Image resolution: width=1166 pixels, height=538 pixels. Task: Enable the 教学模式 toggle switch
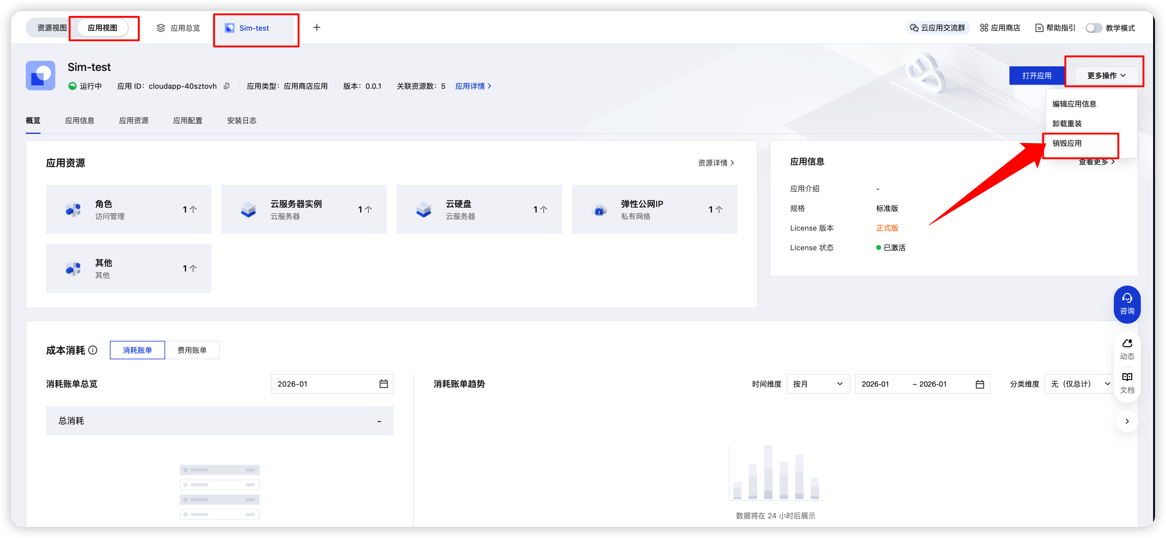tap(1094, 28)
